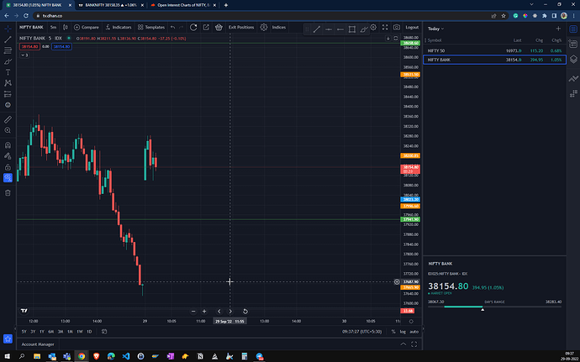This screenshot has height=362, width=580.
Task: Open the go-to-date calendar icon
Action: click(104, 332)
